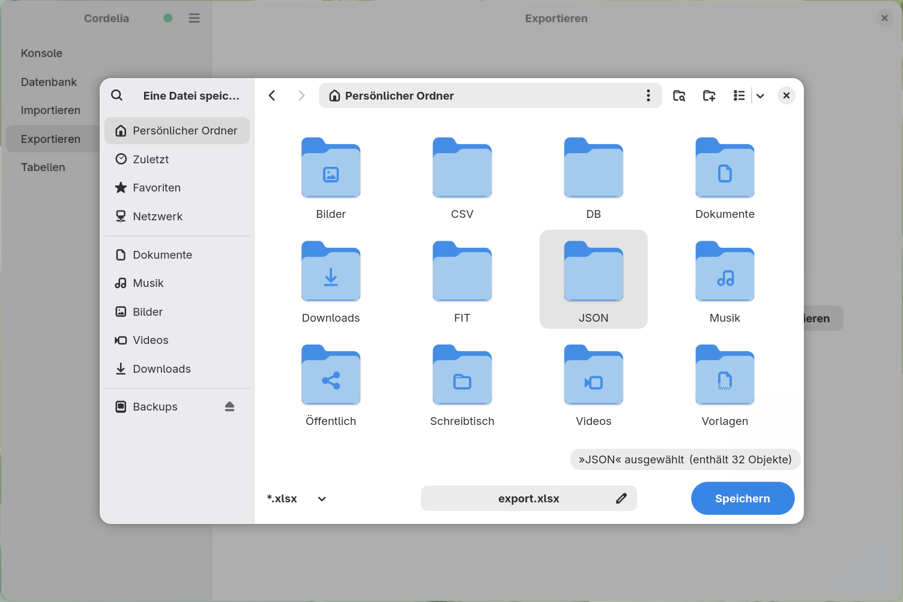This screenshot has width=903, height=602.
Task: Go to Bilder sidebar bookmark
Action: (x=177, y=312)
